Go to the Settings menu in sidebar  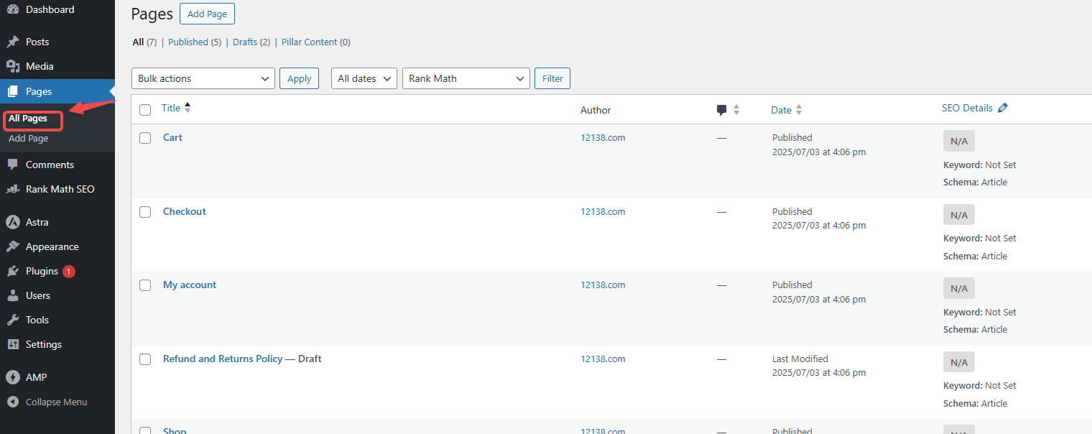point(43,344)
